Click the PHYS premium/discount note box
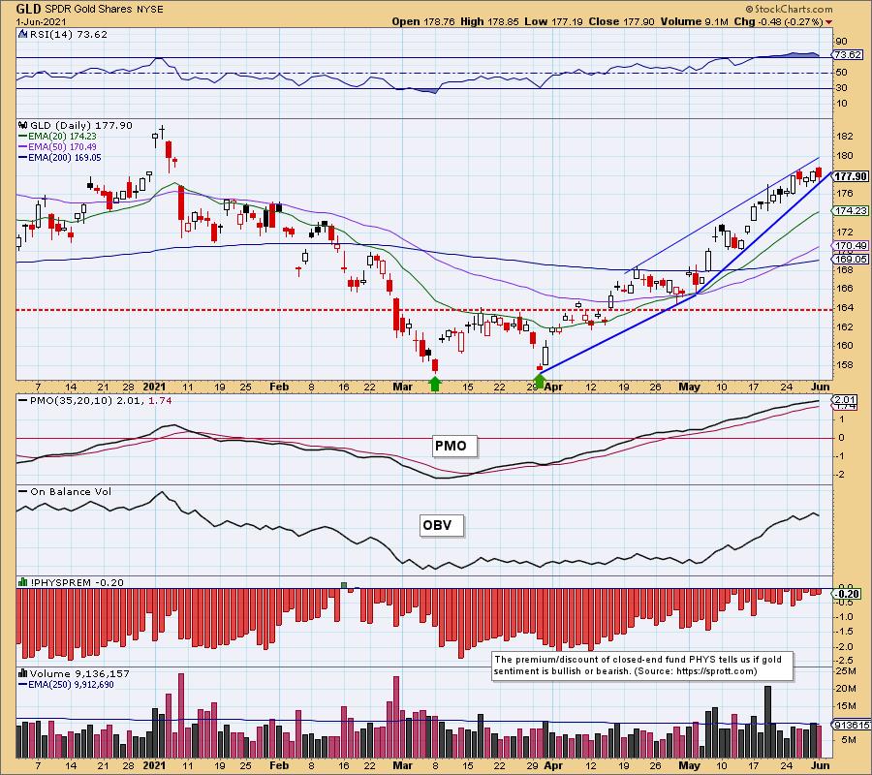Image resolution: width=872 pixels, height=775 pixels. coord(642,666)
